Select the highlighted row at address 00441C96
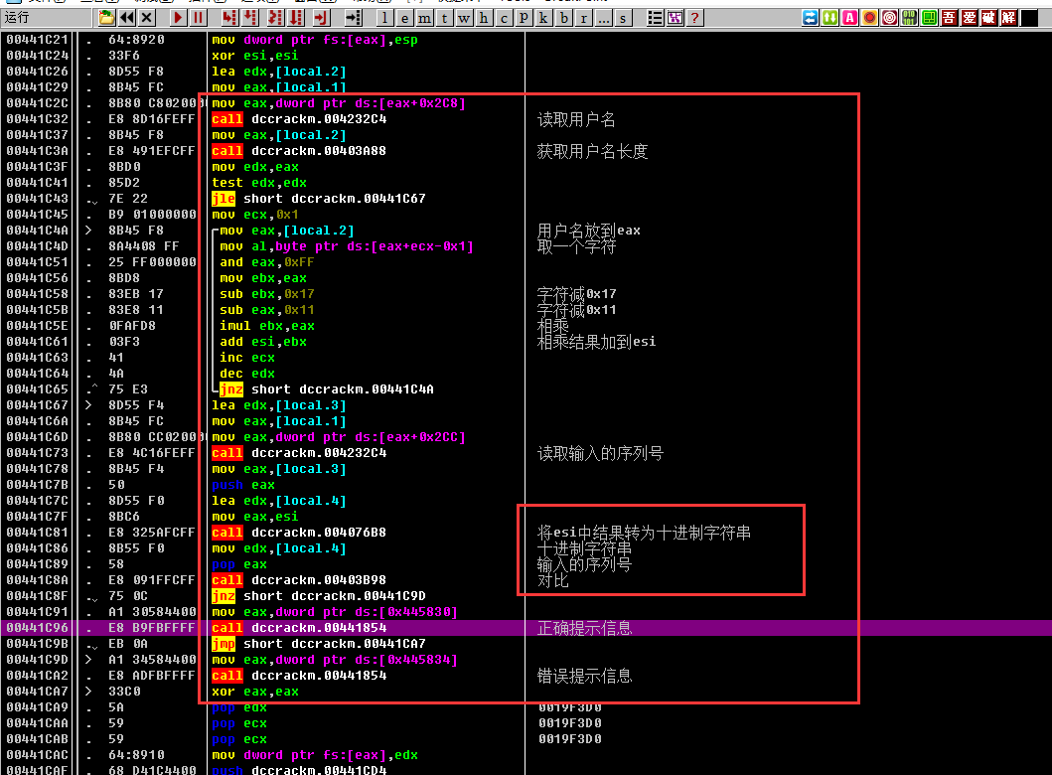The image size is (1052, 775). [x=526, y=628]
